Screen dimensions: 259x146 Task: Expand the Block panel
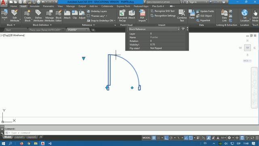pos(11,25)
